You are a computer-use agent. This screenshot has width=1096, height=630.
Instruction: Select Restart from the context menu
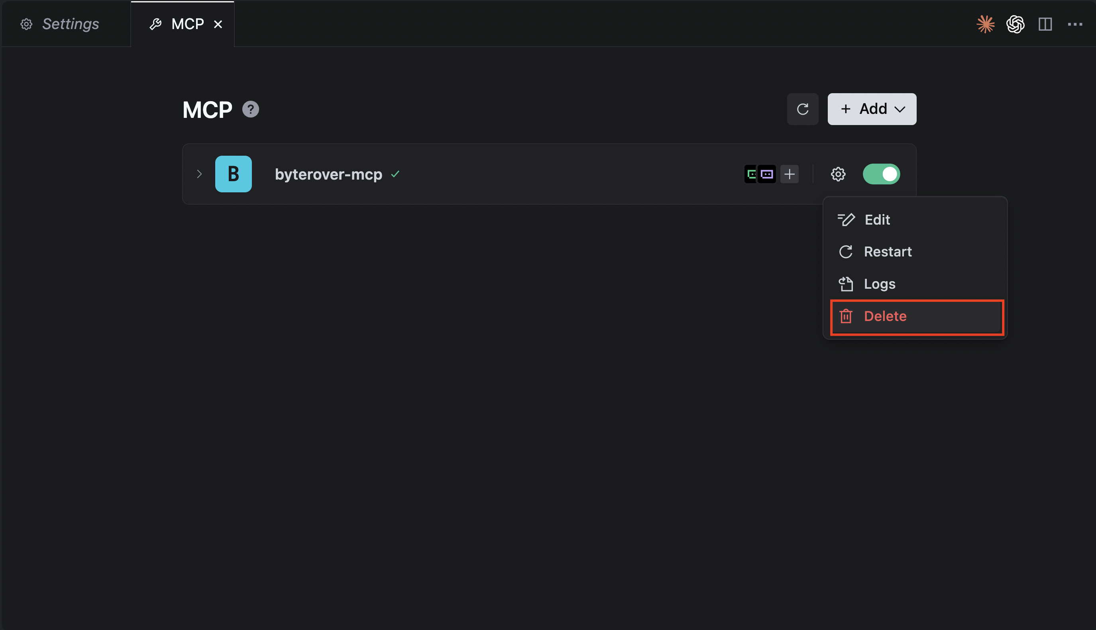point(888,251)
